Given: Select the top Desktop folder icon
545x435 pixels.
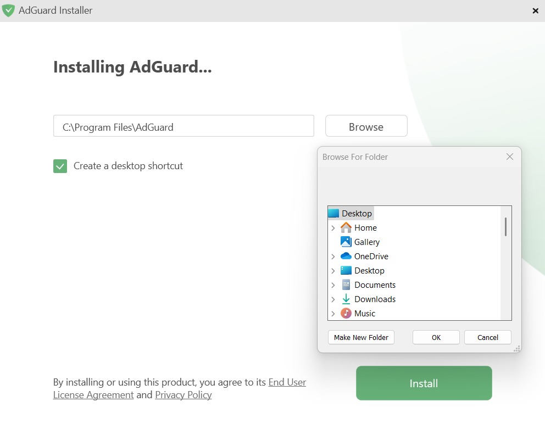Looking at the screenshot, I should point(333,213).
